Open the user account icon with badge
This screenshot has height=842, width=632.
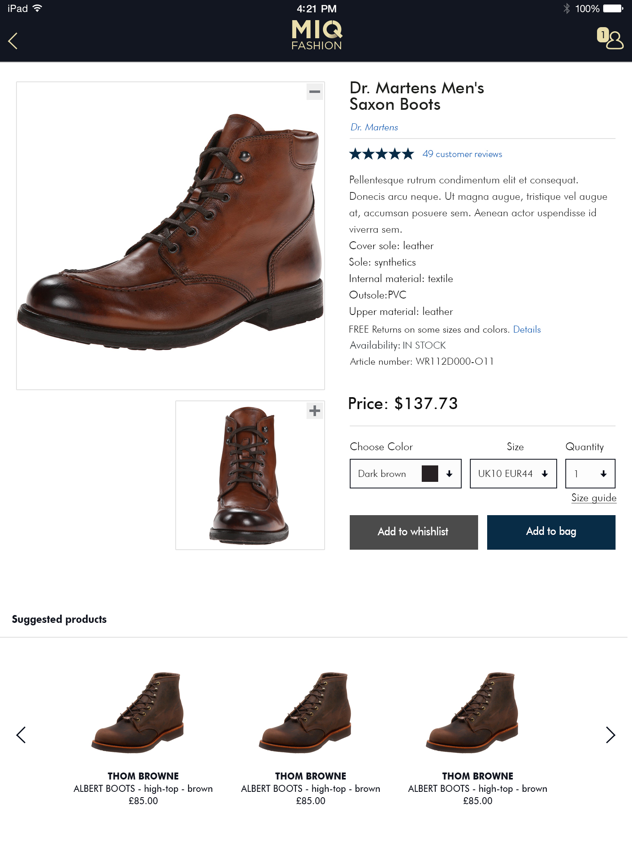point(611,39)
